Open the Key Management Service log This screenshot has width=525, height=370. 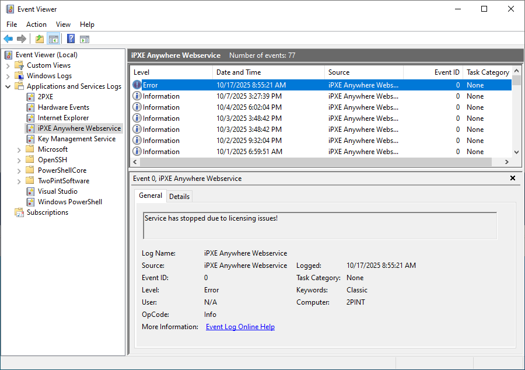[76, 139]
